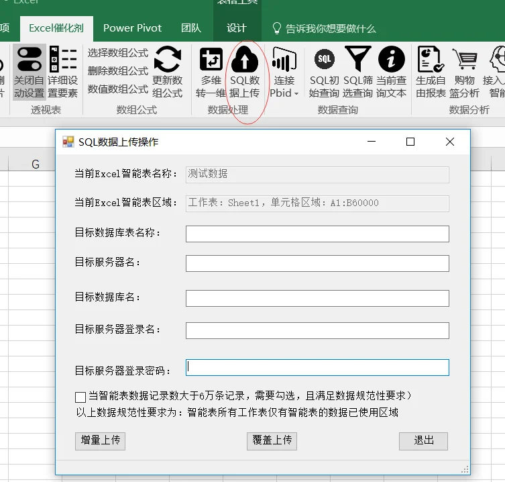Toggle the 关闭自动设置 pivot table switch
505x482 pixels.
[x=29, y=73]
